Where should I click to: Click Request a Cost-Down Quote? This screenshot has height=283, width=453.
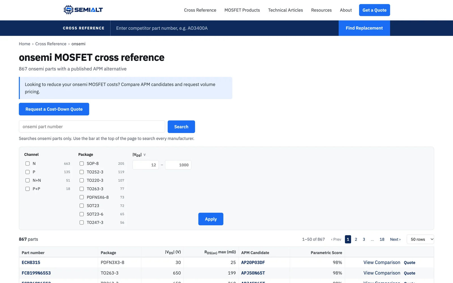coord(54,109)
